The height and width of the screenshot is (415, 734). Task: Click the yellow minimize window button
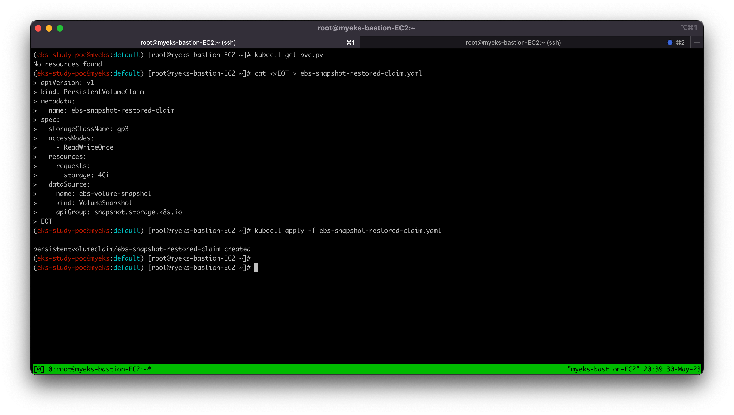pyautogui.click(x=49, y=28)
